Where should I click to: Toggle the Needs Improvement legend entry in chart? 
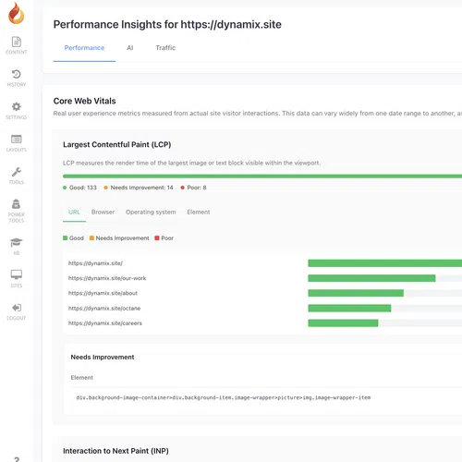pos(119,238)
